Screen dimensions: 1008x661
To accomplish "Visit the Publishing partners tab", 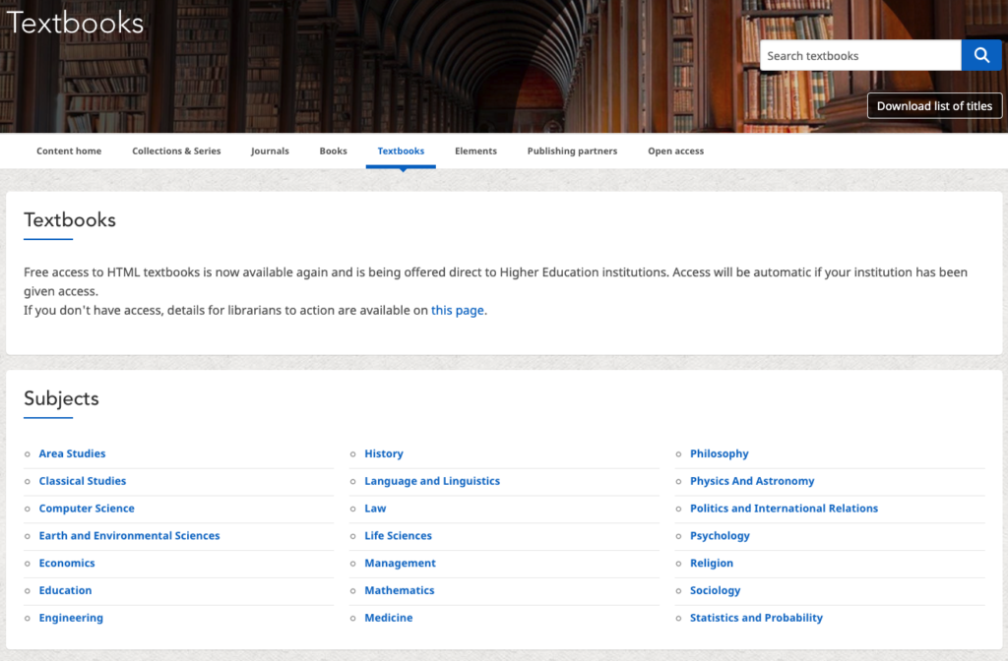I will click(x=572, y=150).
